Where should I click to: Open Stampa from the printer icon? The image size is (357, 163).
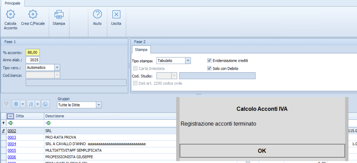click(59, 14)
